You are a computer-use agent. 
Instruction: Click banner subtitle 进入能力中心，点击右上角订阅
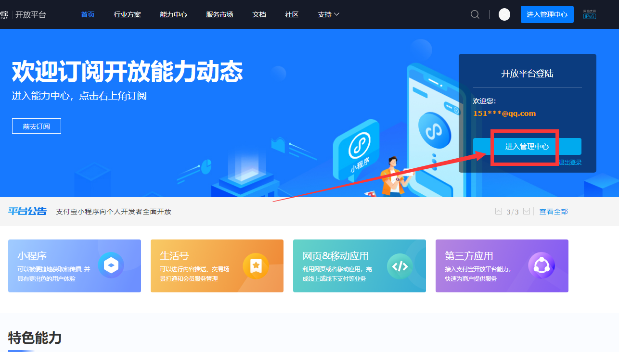79,96
